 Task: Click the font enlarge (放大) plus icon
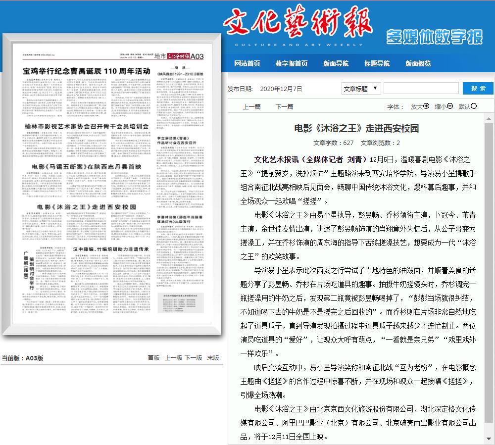tap(426, 106)
